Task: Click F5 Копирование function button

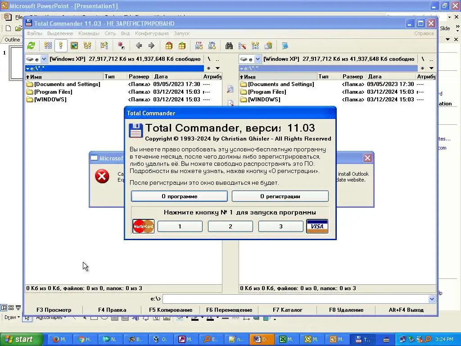Action: 171,310
